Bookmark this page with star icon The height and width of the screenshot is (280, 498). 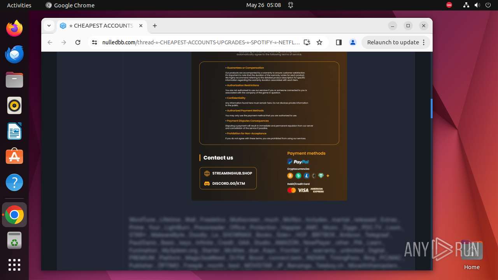point(319,42)
